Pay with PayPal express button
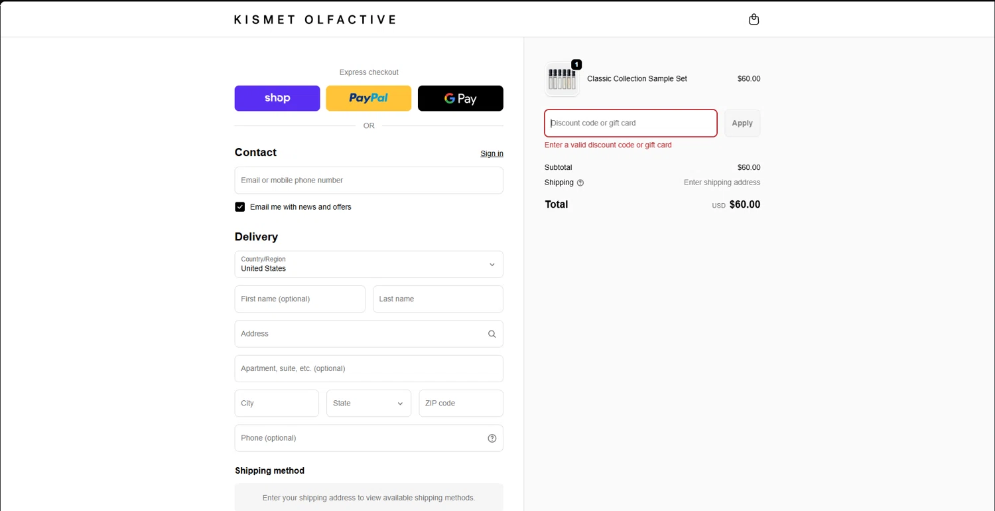Screen dimensions: 995x511 [x=369, y=98]
